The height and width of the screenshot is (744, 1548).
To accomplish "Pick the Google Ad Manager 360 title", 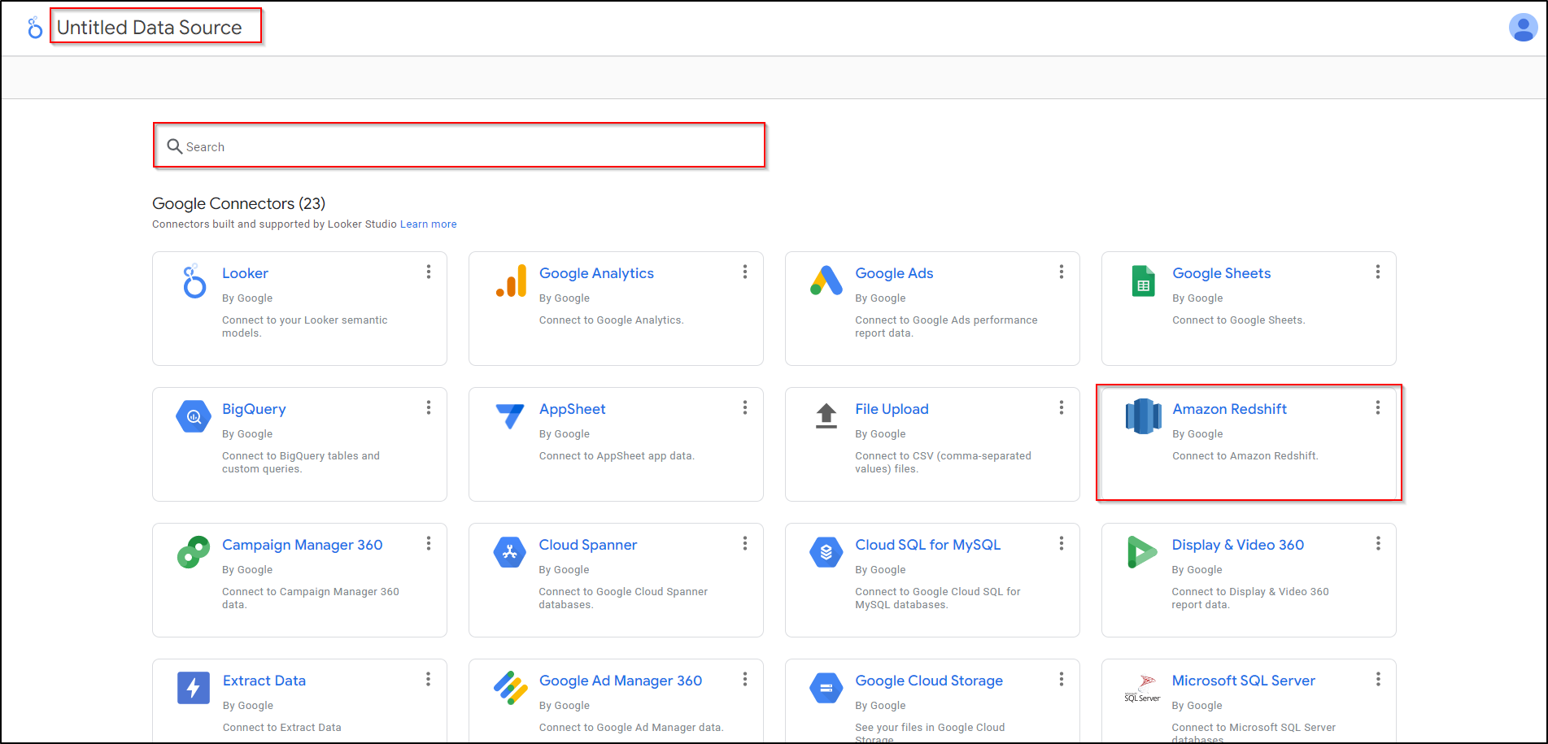I will click(621, 681).
